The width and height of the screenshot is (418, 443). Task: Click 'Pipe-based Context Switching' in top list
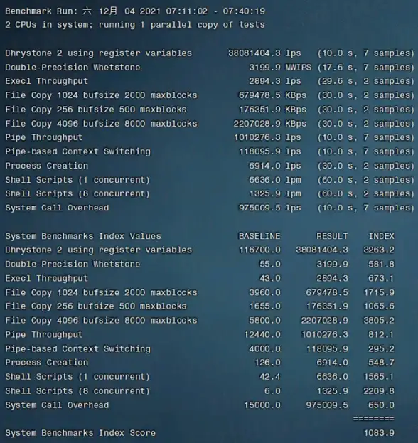78,151
